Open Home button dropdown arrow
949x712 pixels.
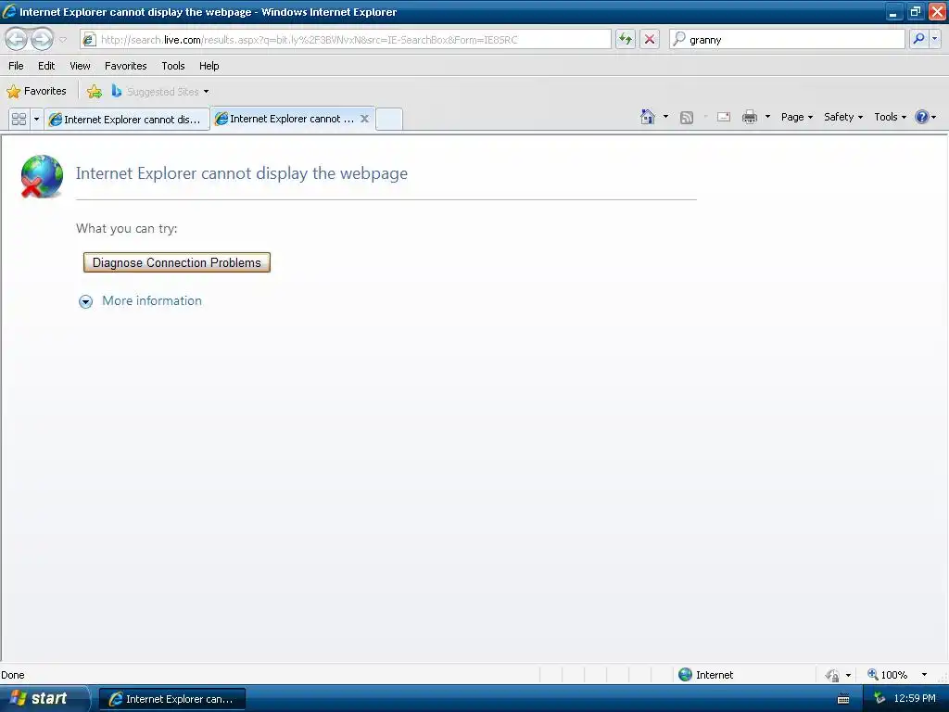click(x=665, y=116)
